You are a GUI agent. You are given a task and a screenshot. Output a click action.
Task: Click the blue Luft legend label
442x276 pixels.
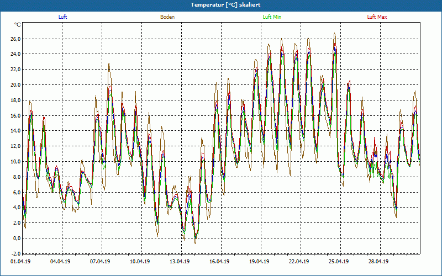click(x=62, y=17)
